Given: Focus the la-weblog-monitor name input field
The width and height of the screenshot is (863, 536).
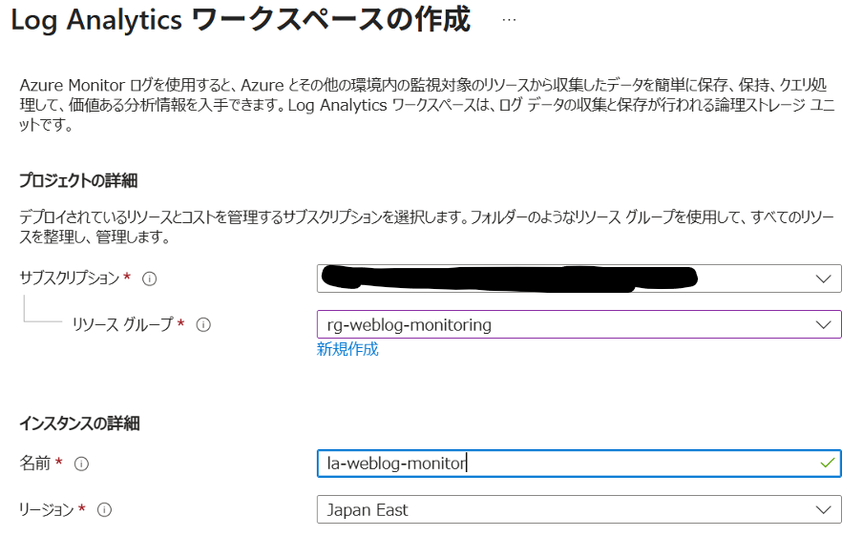Looking at the screenshot, I should (563, 464).
